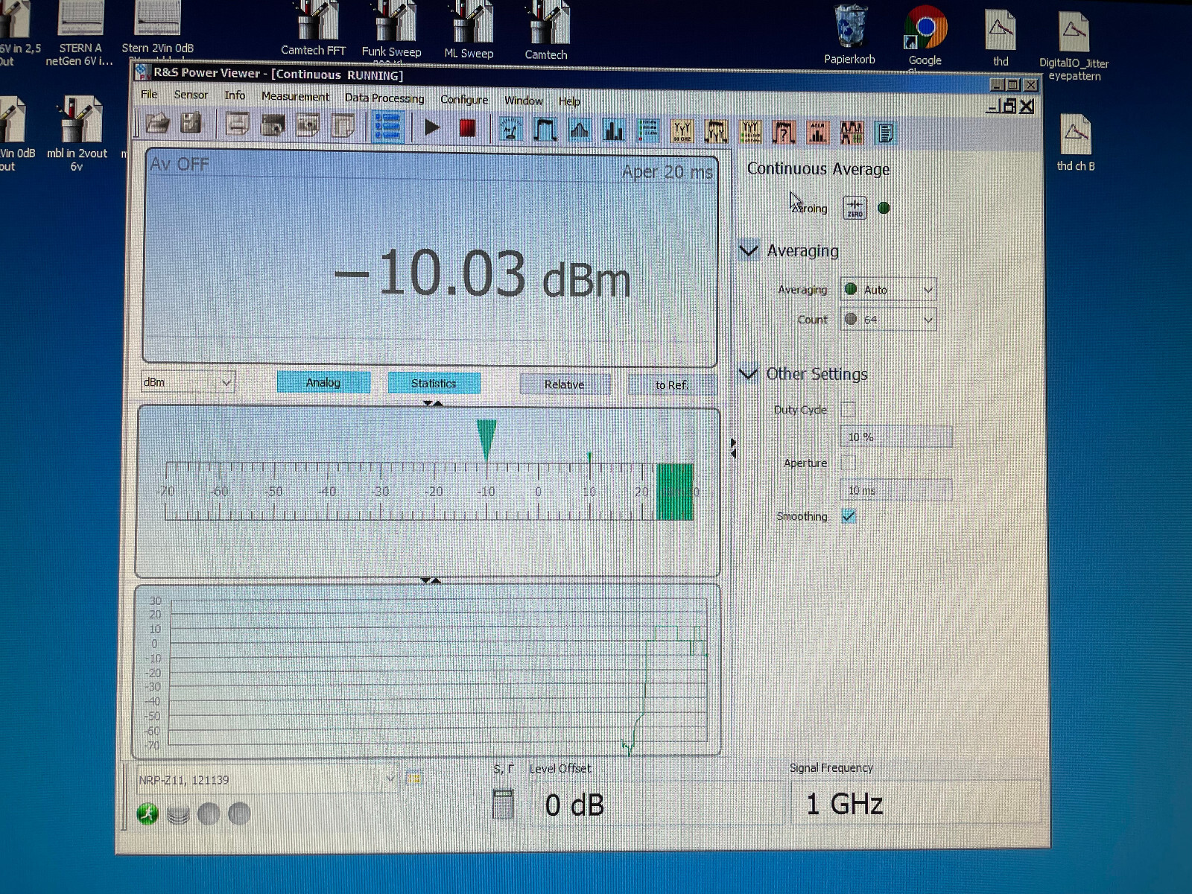Collapse the Averaging section
1192x894 pixels.
point(749,250)
